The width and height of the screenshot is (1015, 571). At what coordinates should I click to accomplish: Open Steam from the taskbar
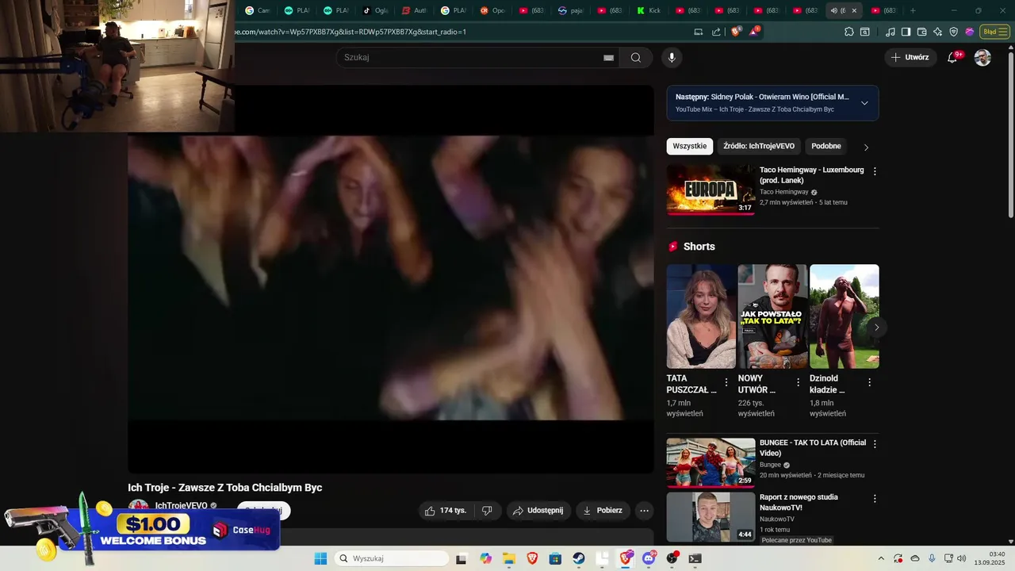click(x=579, y=558)
